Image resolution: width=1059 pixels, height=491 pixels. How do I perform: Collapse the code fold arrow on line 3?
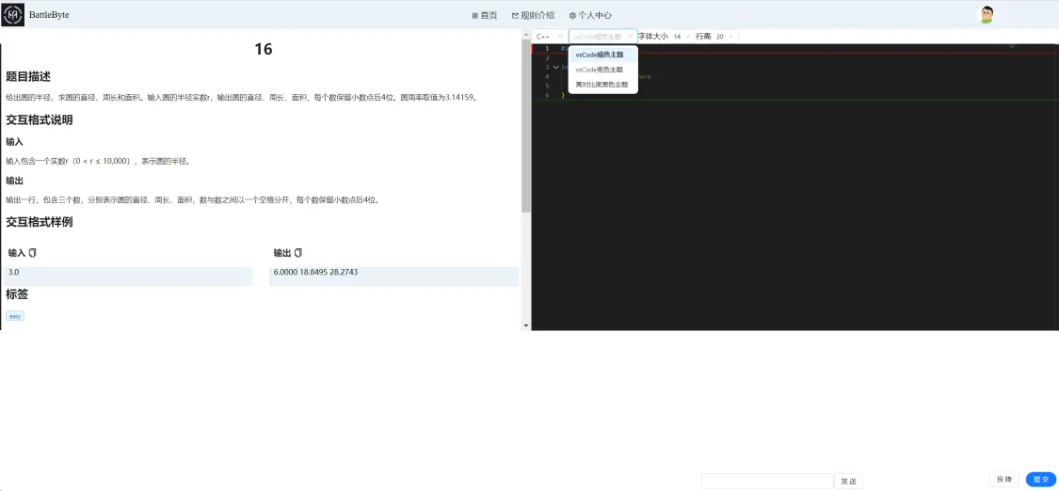(555, 67)
